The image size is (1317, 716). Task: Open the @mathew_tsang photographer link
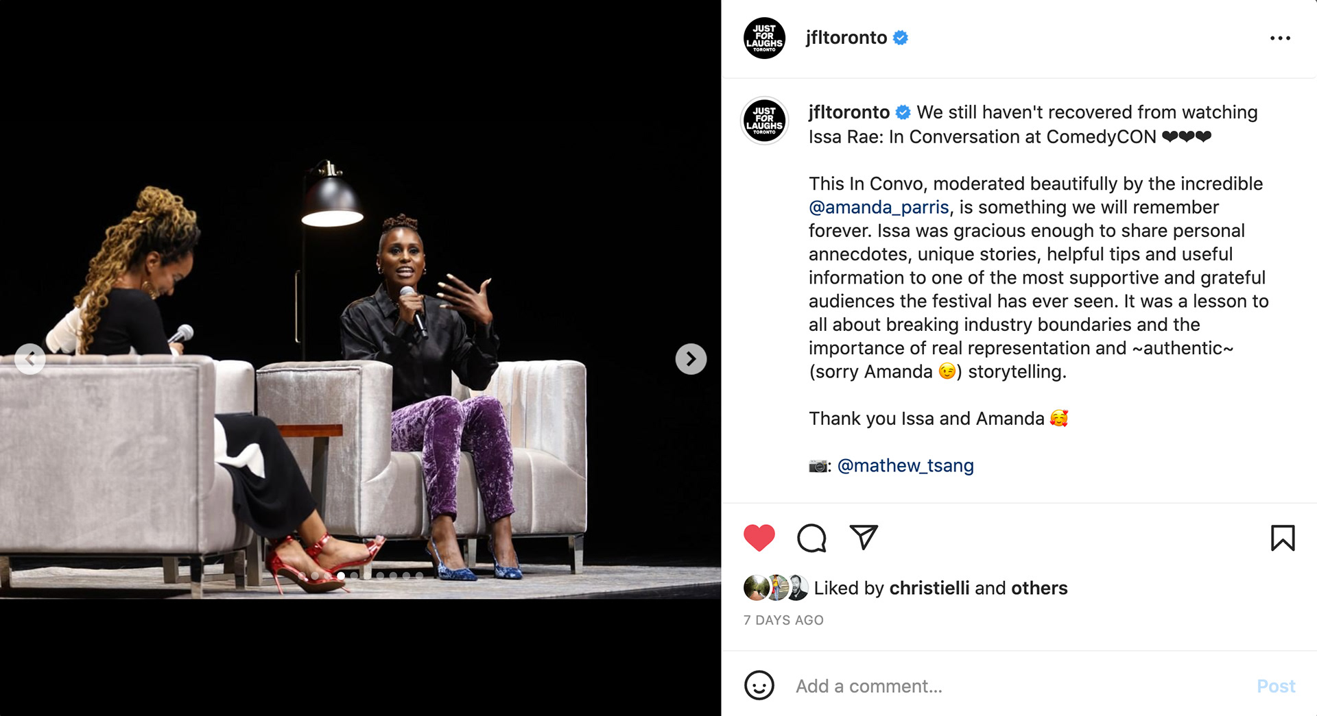point(905,465)
